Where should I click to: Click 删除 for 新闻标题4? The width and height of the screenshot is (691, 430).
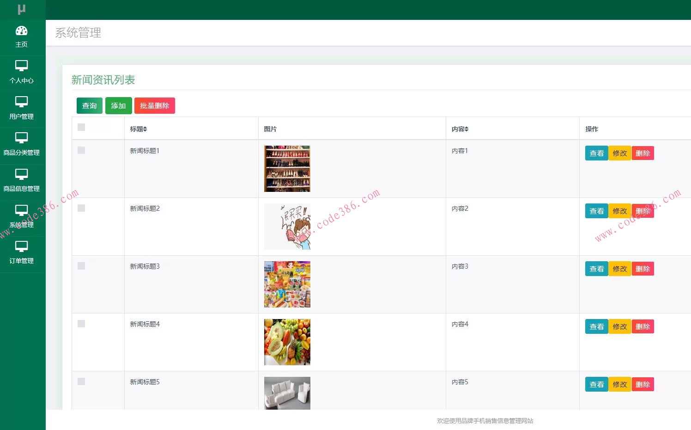coord(643,326)
